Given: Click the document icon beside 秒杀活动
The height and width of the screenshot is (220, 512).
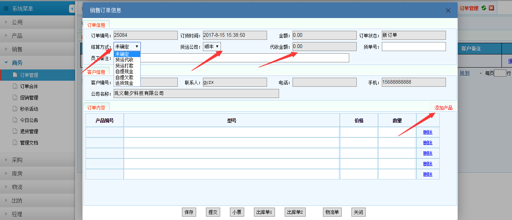Looking at the screenshot, I should click(15, 109).
